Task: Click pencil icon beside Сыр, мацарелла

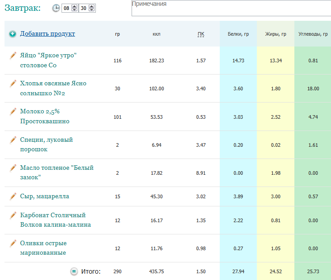Action: click(13, 196)
